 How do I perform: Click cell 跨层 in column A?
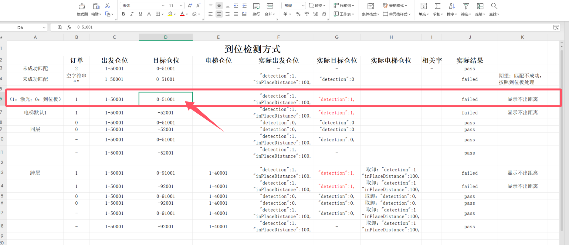tap(35, 173)
